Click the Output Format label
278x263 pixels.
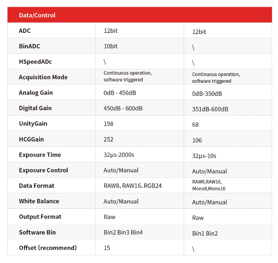(40, 217)
